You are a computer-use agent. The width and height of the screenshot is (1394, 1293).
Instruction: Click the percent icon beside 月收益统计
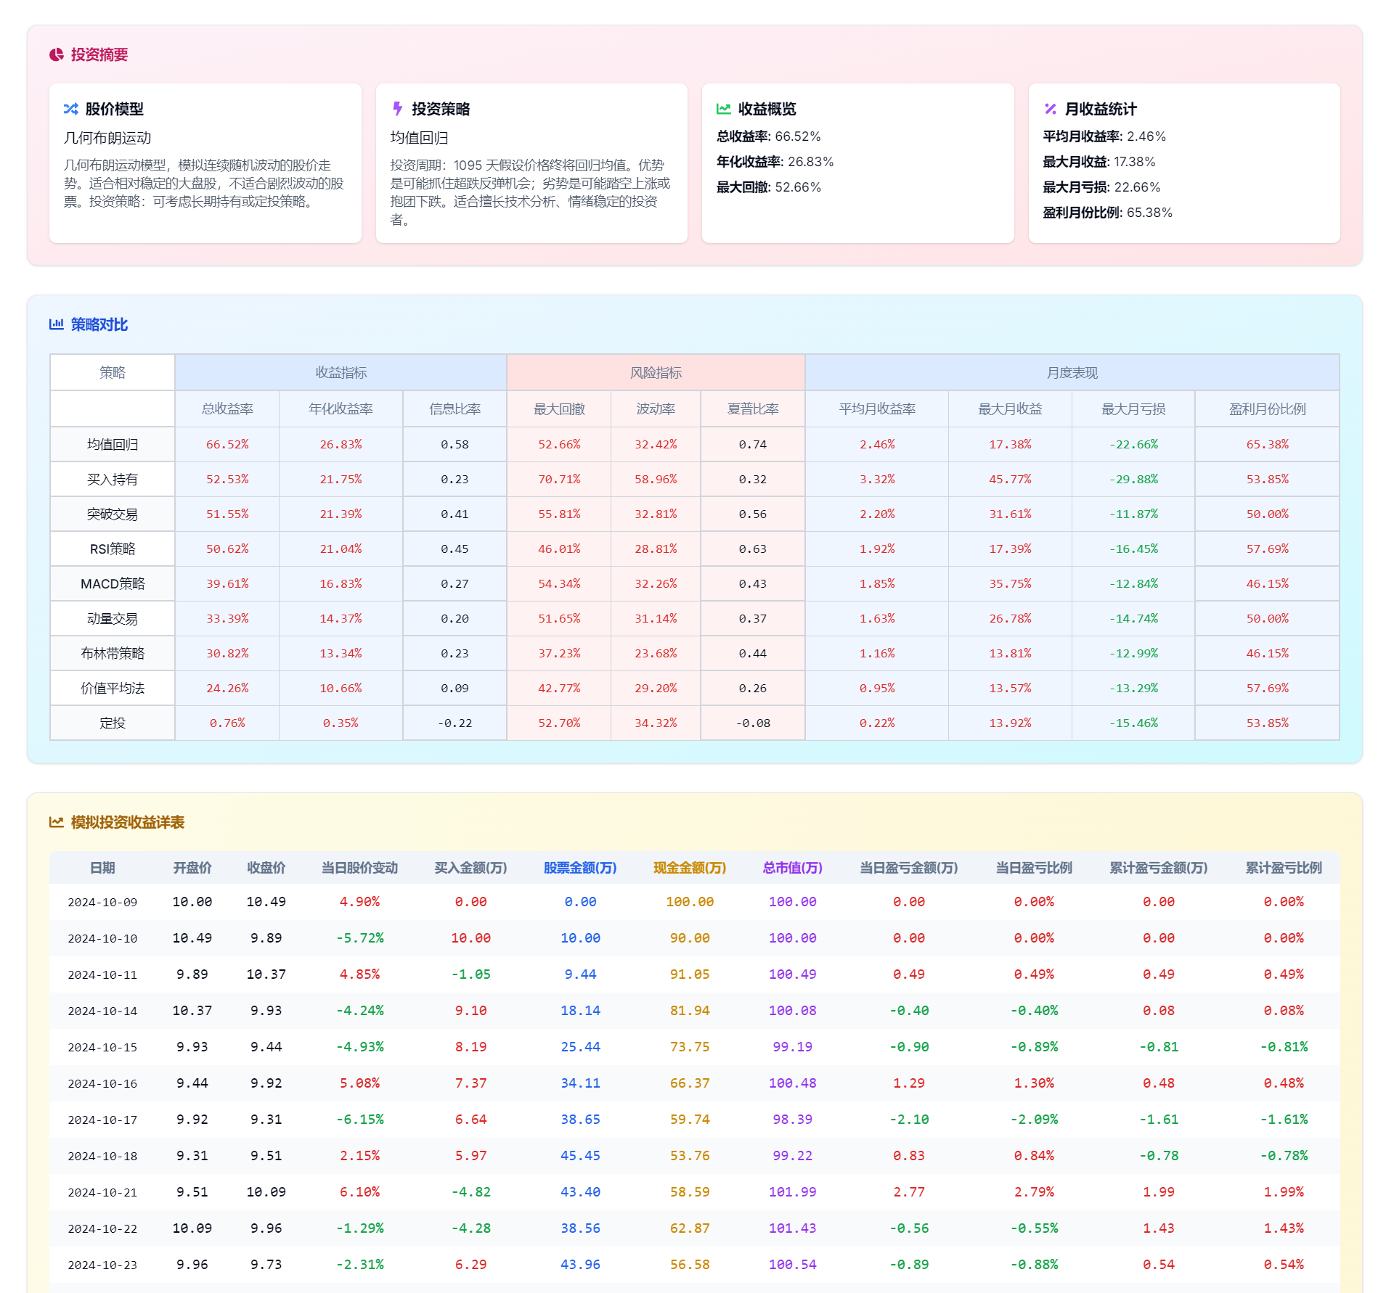coord(1050,109)
